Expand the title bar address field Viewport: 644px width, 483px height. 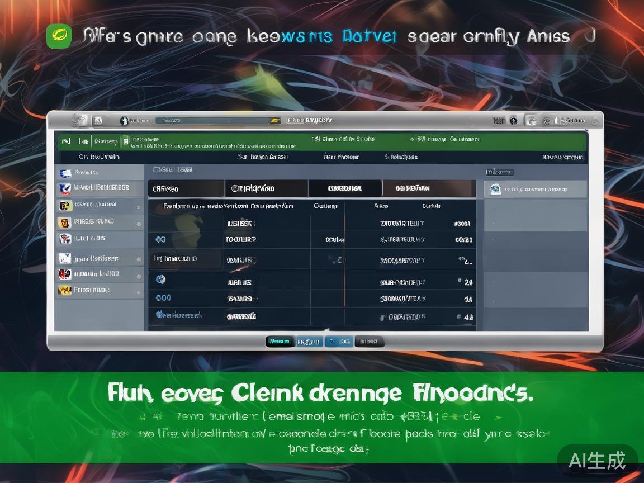(212, 120)
